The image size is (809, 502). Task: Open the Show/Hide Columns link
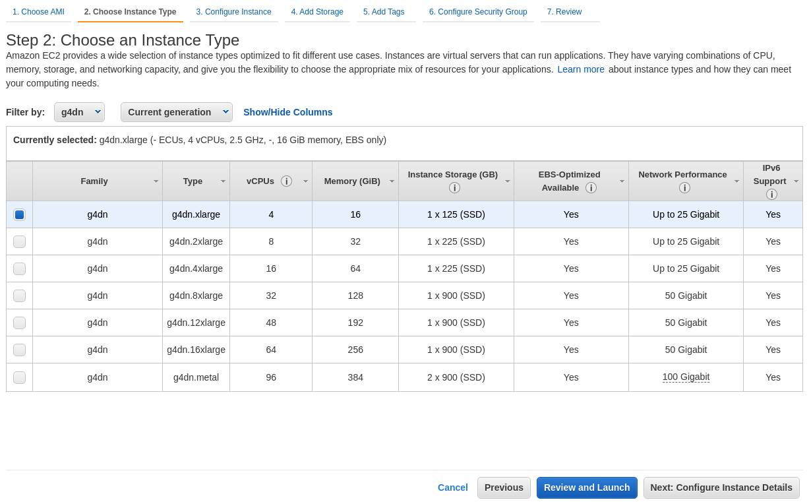click(x=287, y=112)
